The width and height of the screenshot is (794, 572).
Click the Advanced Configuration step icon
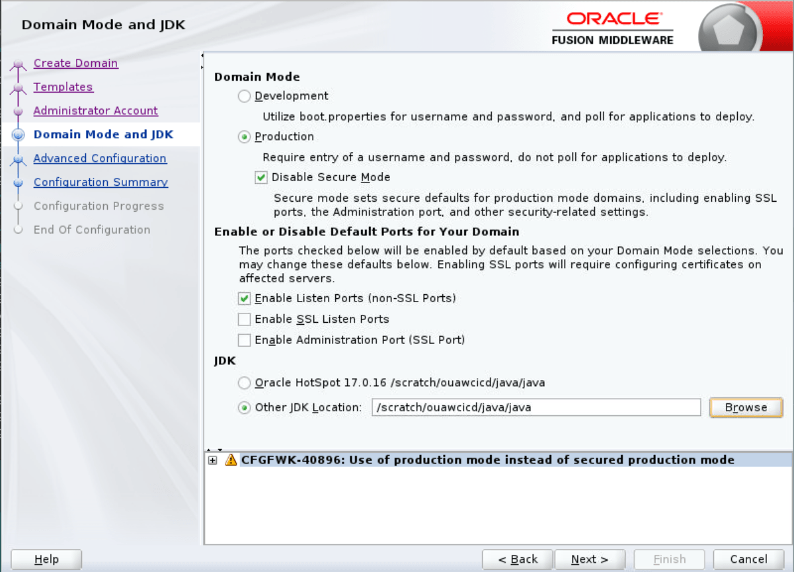tap(19, 158)
